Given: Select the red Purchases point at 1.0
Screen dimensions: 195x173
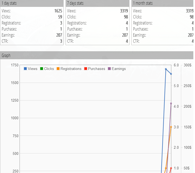Looking at the screenshot, I should tap(171, 168).
